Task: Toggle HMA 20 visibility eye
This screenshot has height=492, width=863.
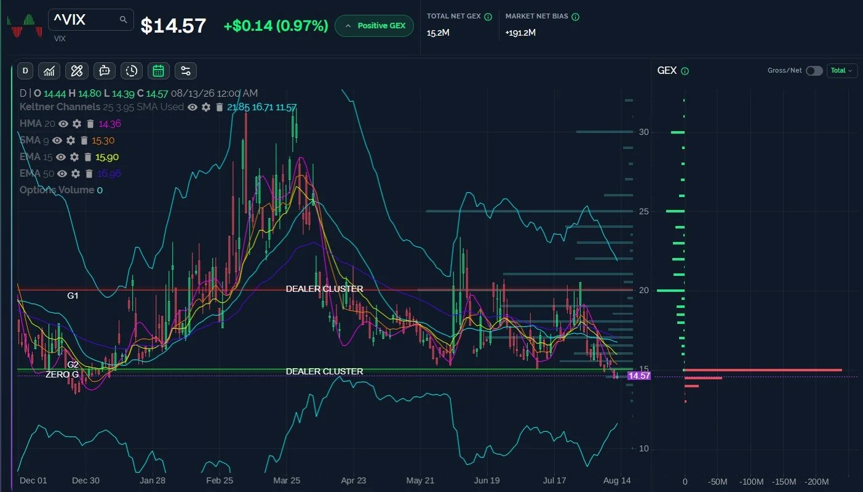Action: [x=63, y=124]
